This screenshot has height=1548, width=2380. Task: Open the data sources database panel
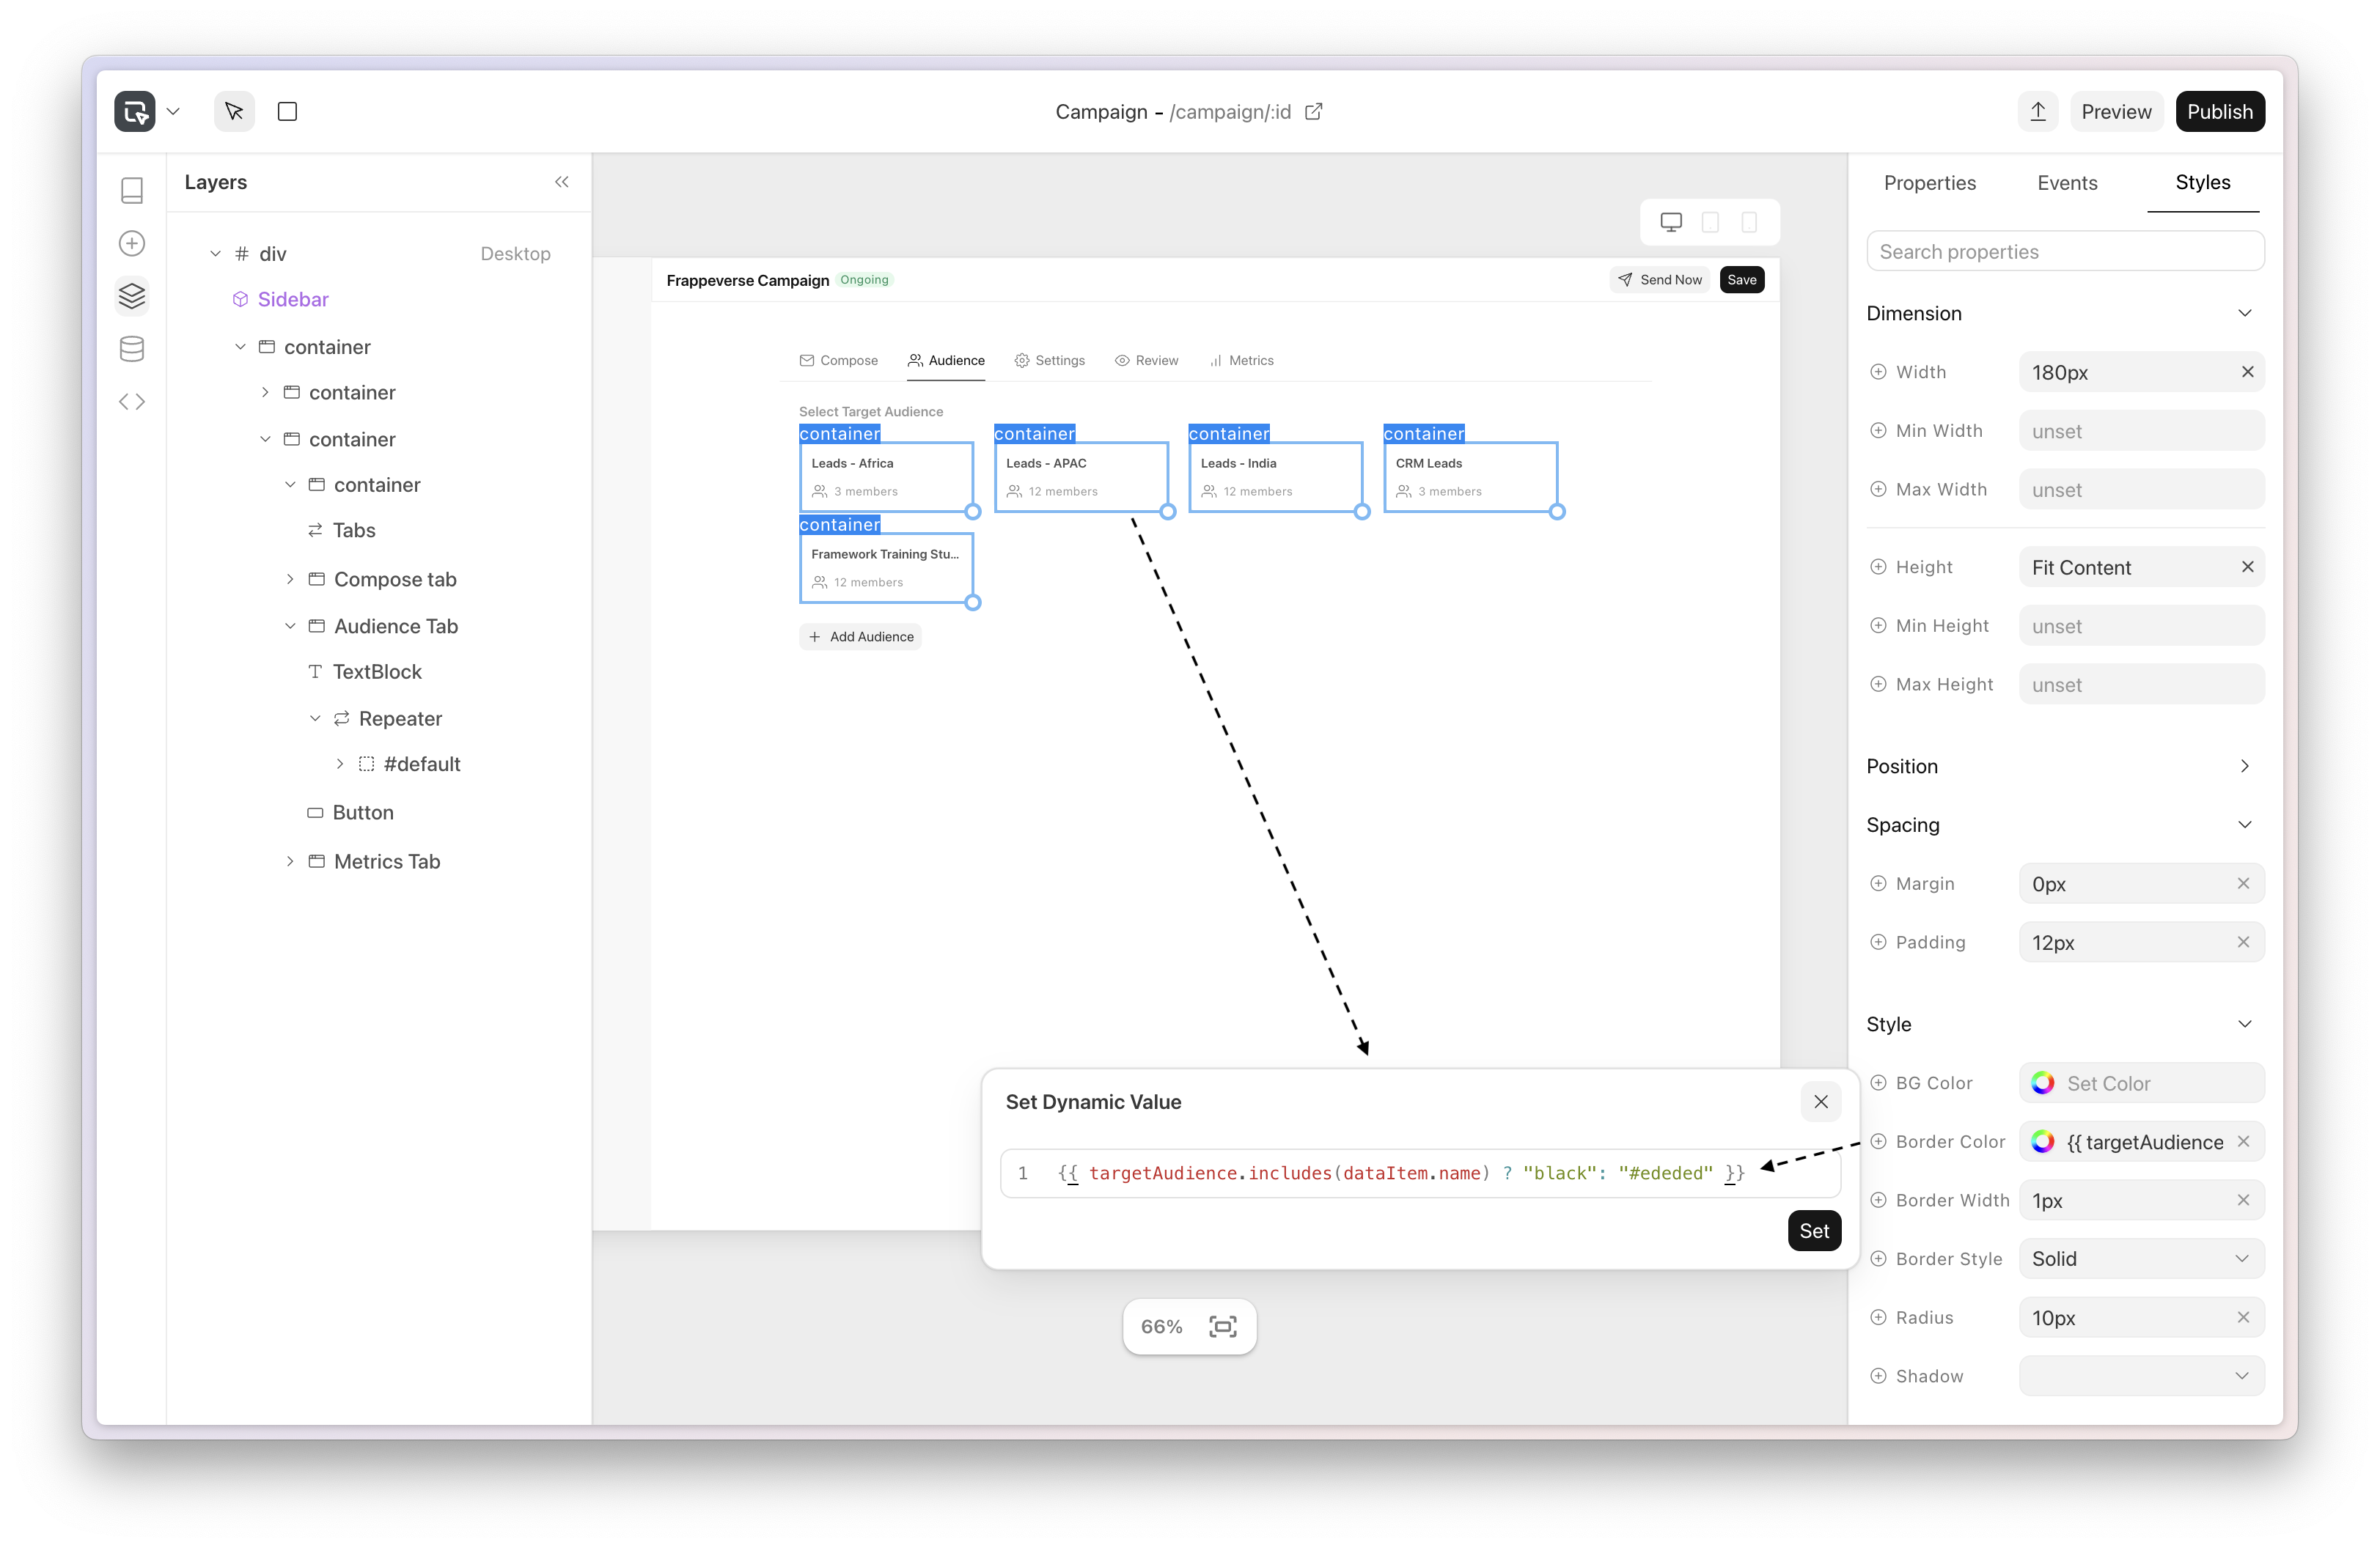coord(132,349)
